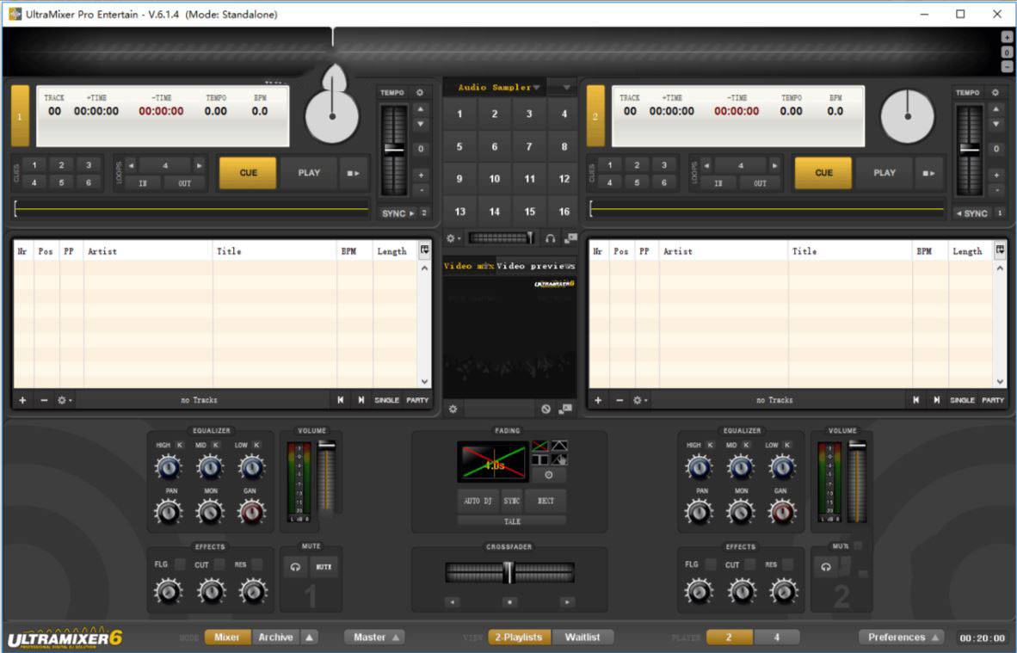The image size is (1017, 653).
Task: Expand the Preferences menu
Action: (x=902, y=638)
